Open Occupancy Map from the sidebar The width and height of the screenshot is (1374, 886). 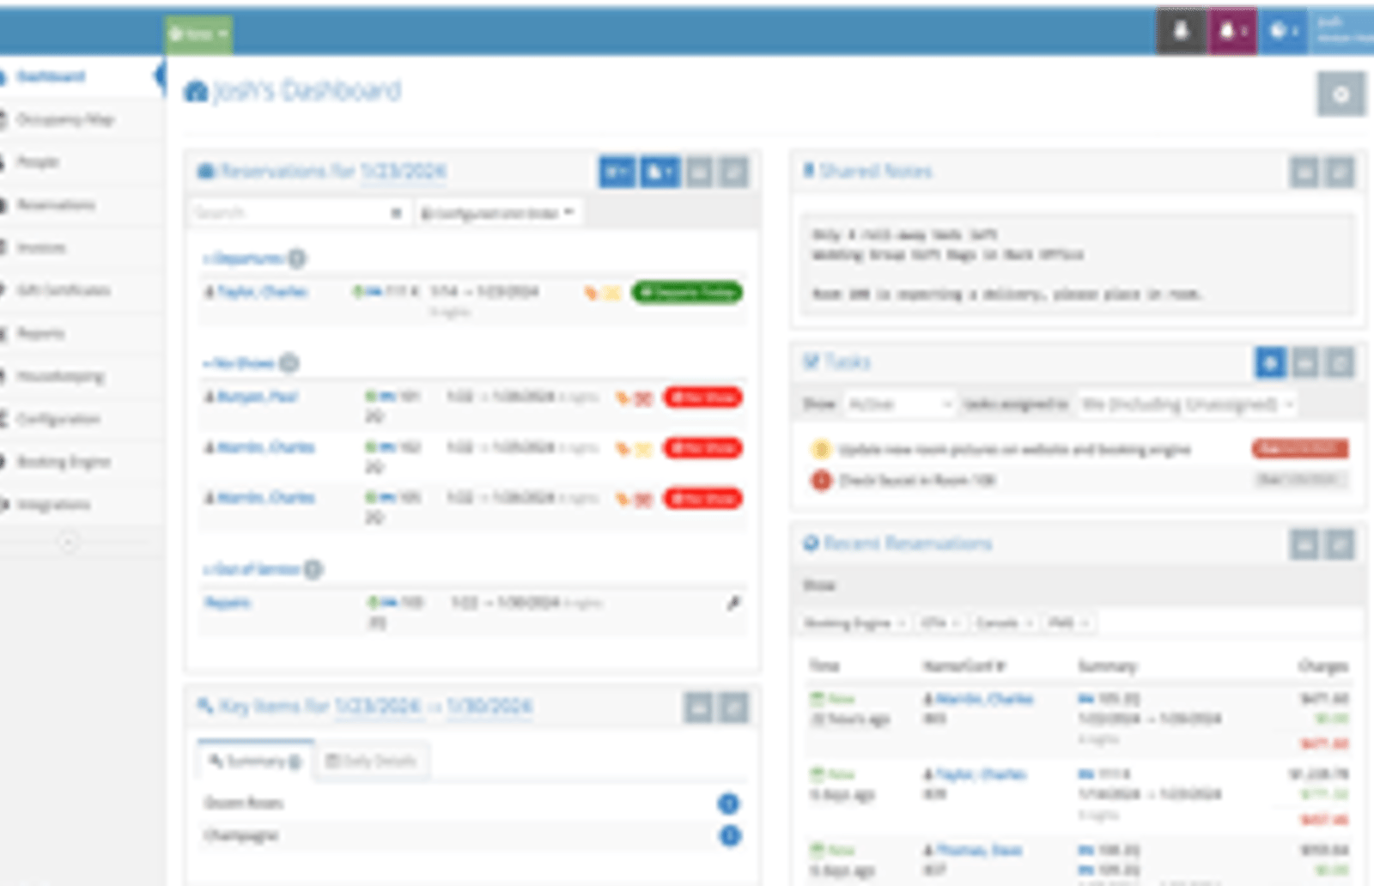(65, 119)
